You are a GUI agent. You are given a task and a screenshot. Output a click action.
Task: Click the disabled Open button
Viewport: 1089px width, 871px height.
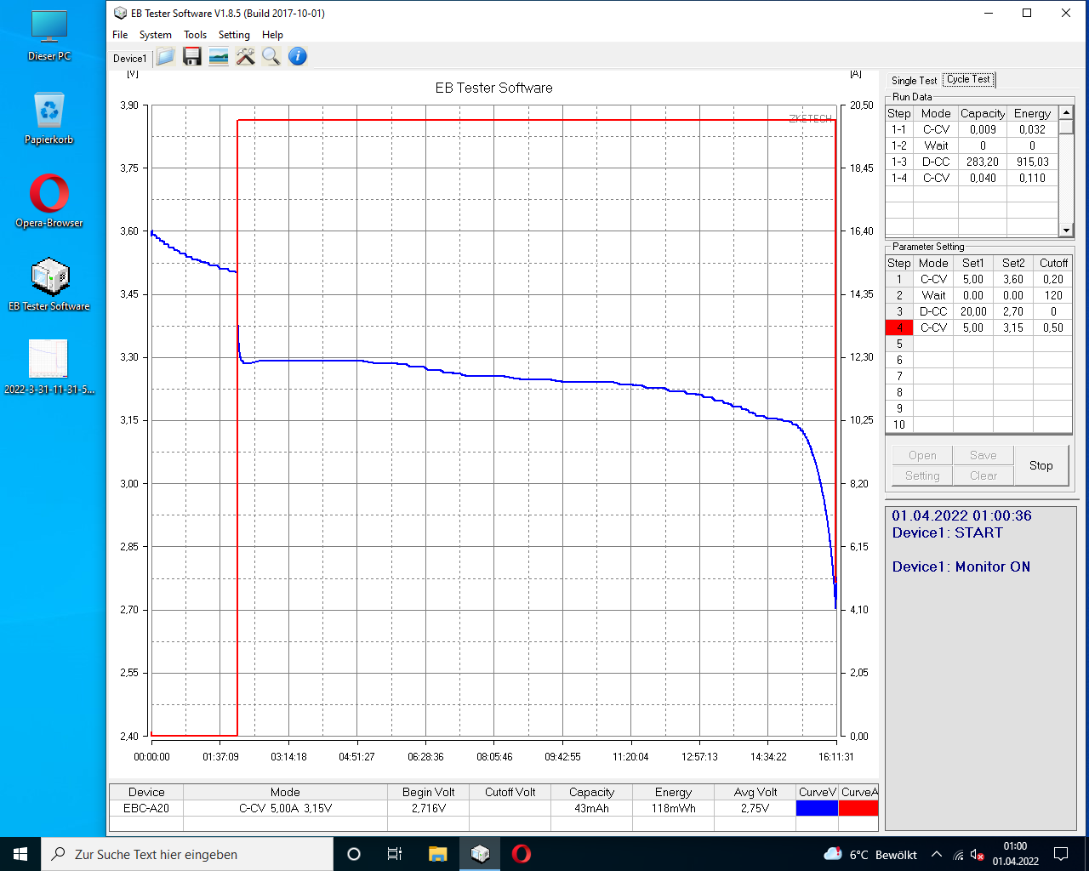pos(922,455)
